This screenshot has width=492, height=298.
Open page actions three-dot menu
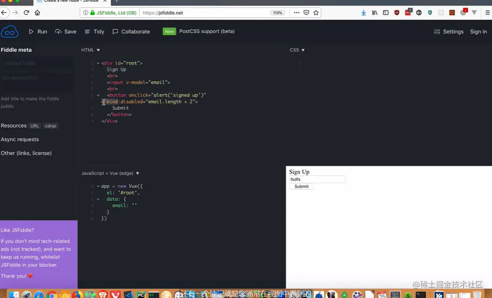click(296, 13)
